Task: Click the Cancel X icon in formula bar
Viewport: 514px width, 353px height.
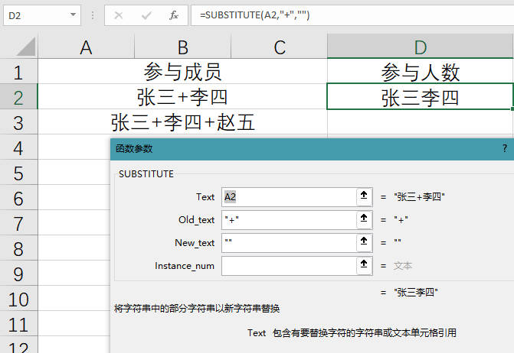Action: point(120,15)
